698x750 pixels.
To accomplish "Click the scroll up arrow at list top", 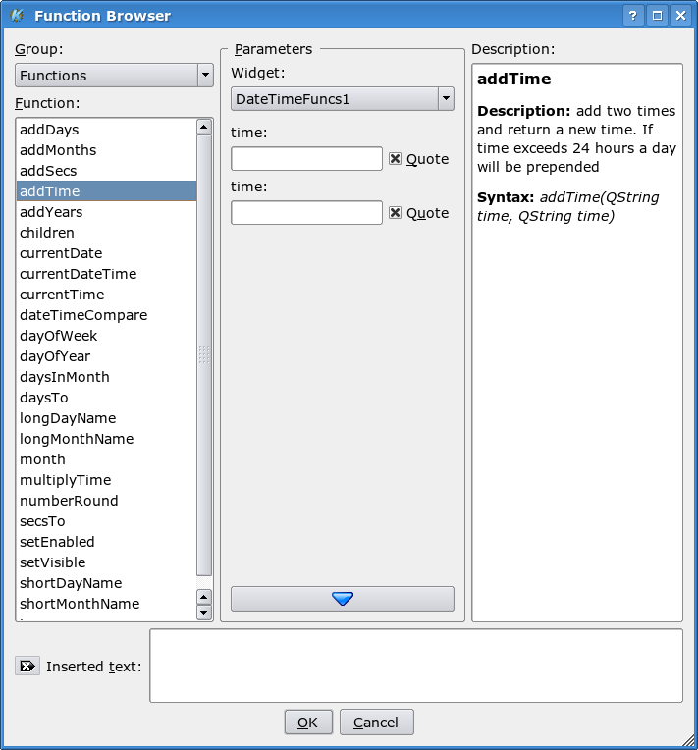I will (x=204, y=127).
